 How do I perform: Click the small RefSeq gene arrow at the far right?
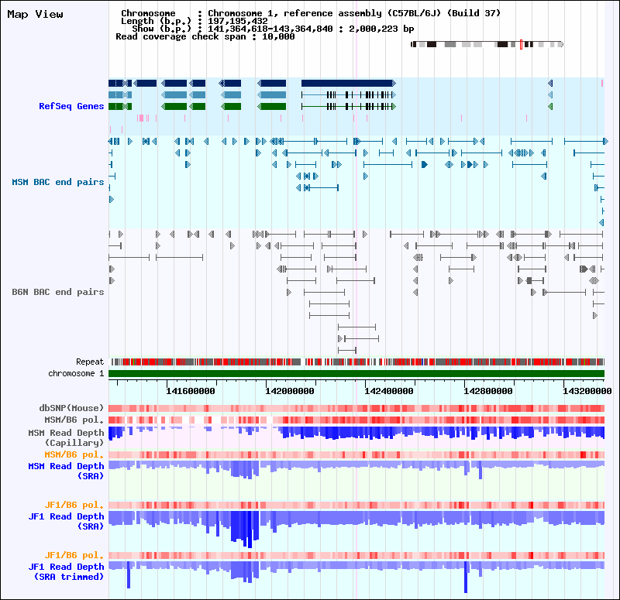point(550,83)
